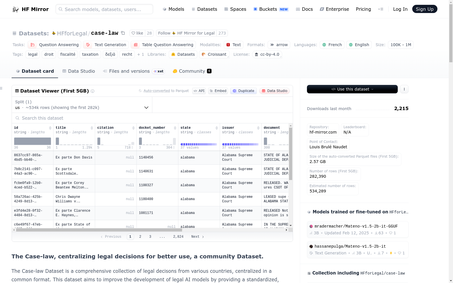Open the Models menu item
The width and height of the screenshot is (453, 283).
click(173, 9)
